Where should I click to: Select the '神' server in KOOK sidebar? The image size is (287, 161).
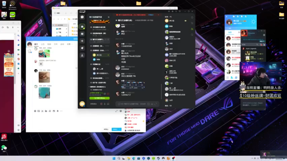click(82, 26)
